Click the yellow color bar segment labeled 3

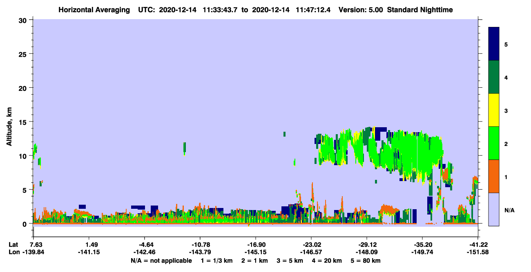click(494, 110)
